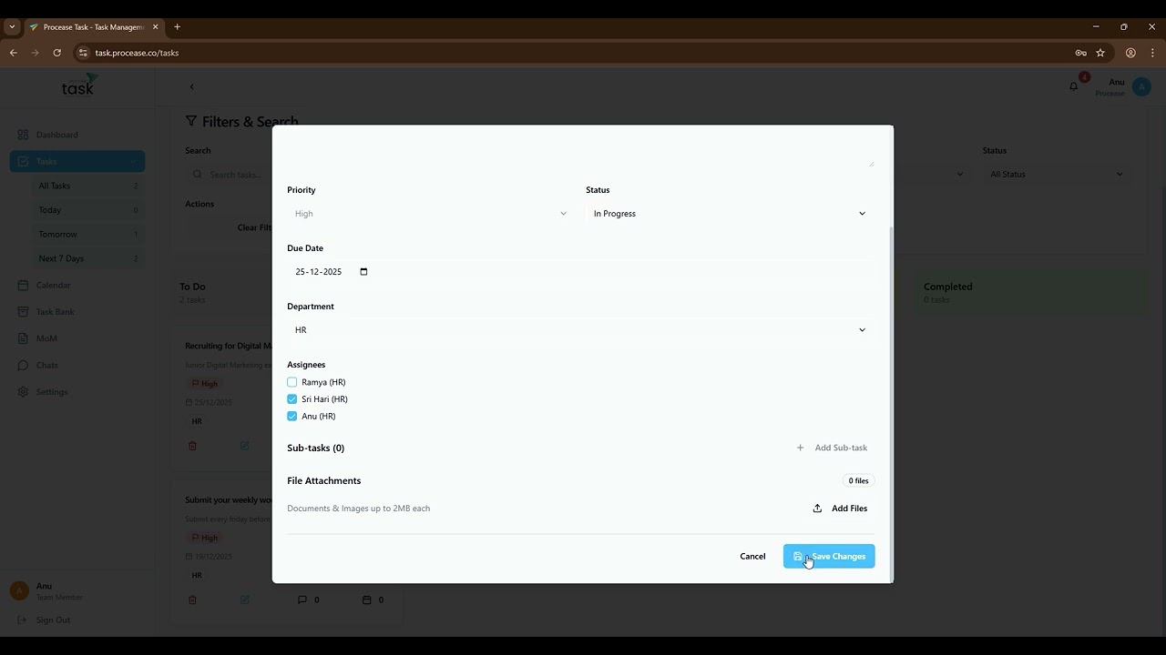Screen dimensions: 1166x655
Task: Go back in Chrome browser
Action: [13, 53]
